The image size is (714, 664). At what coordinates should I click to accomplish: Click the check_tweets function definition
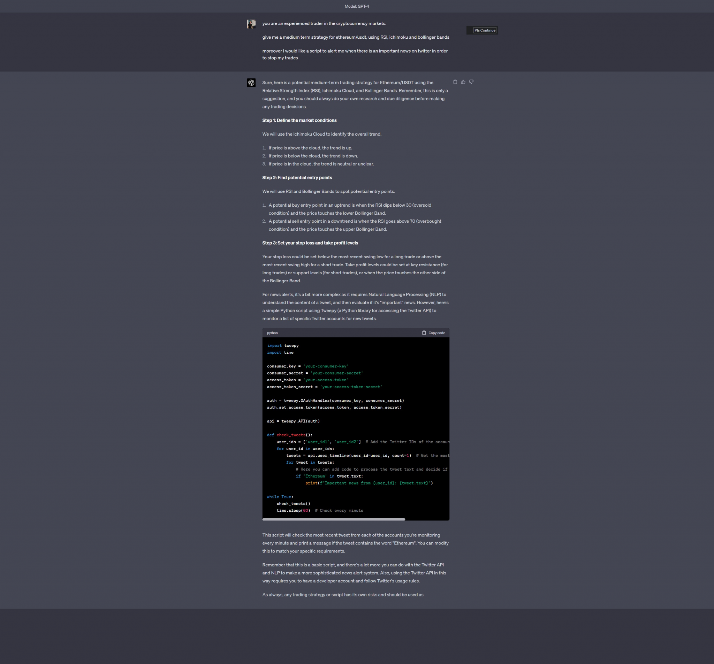289,435
